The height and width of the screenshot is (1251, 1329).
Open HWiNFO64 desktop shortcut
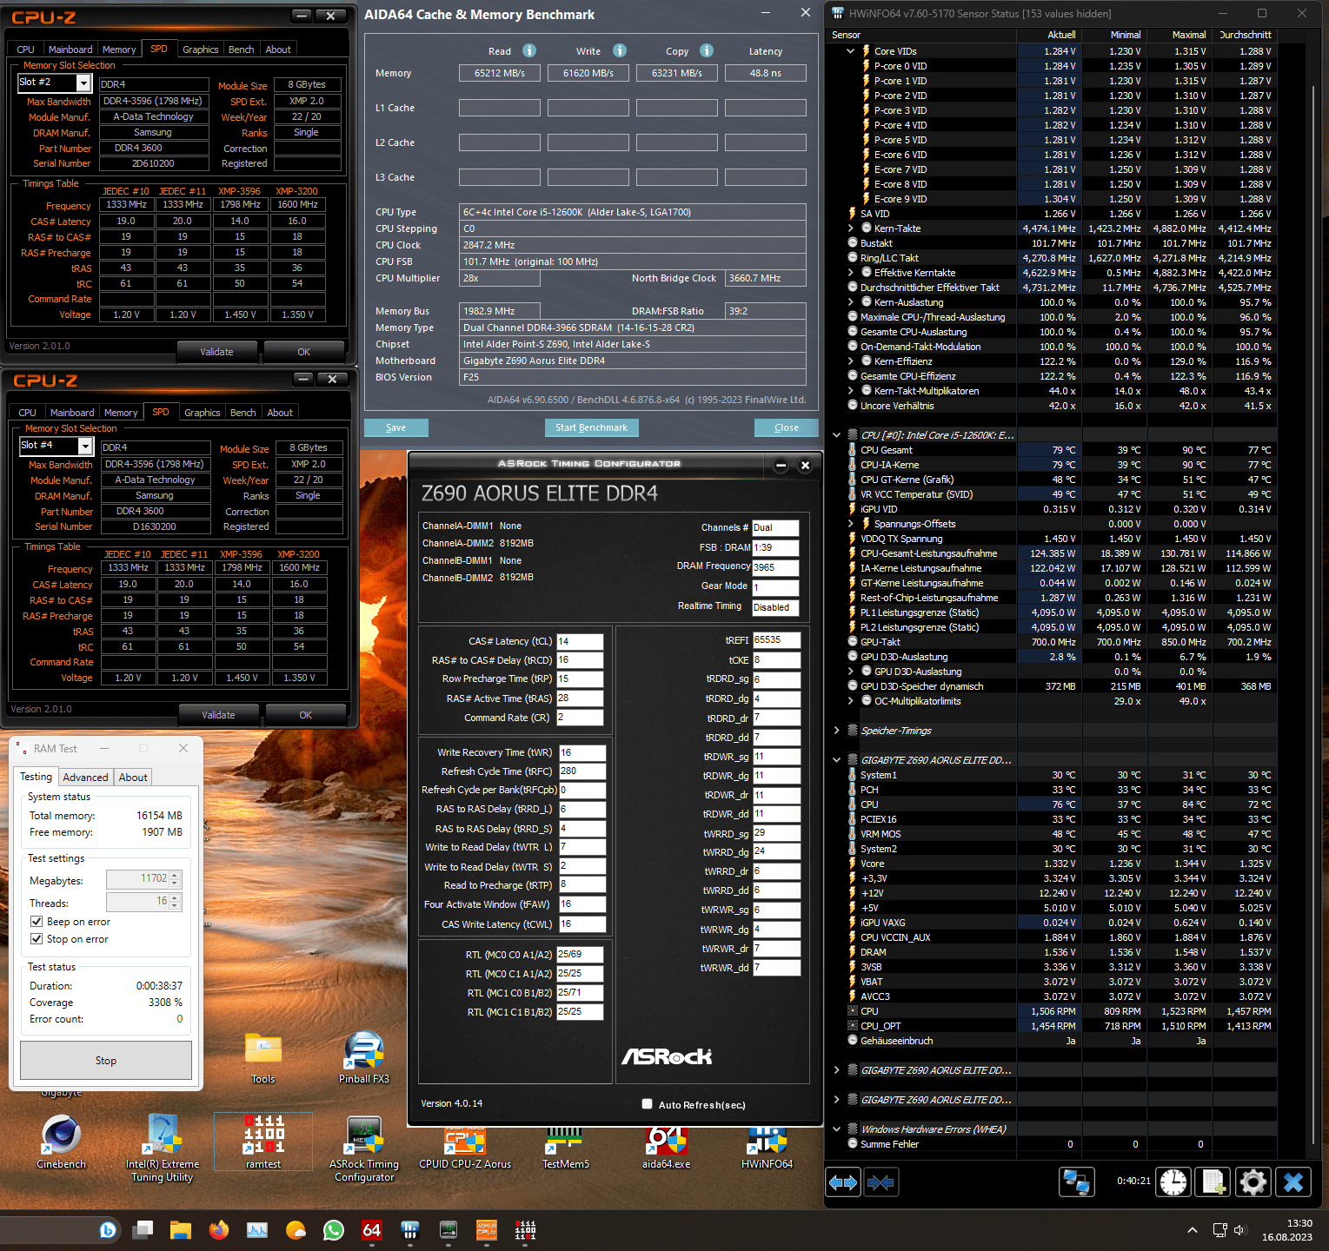[767, 1147]
